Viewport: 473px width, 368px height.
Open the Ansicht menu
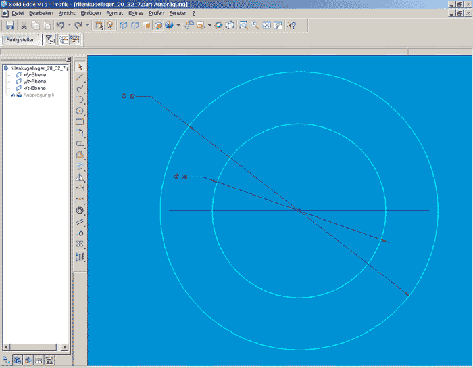point(67,13)
